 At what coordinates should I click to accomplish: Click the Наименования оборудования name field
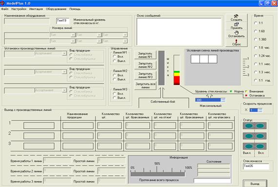pos(27,21)
